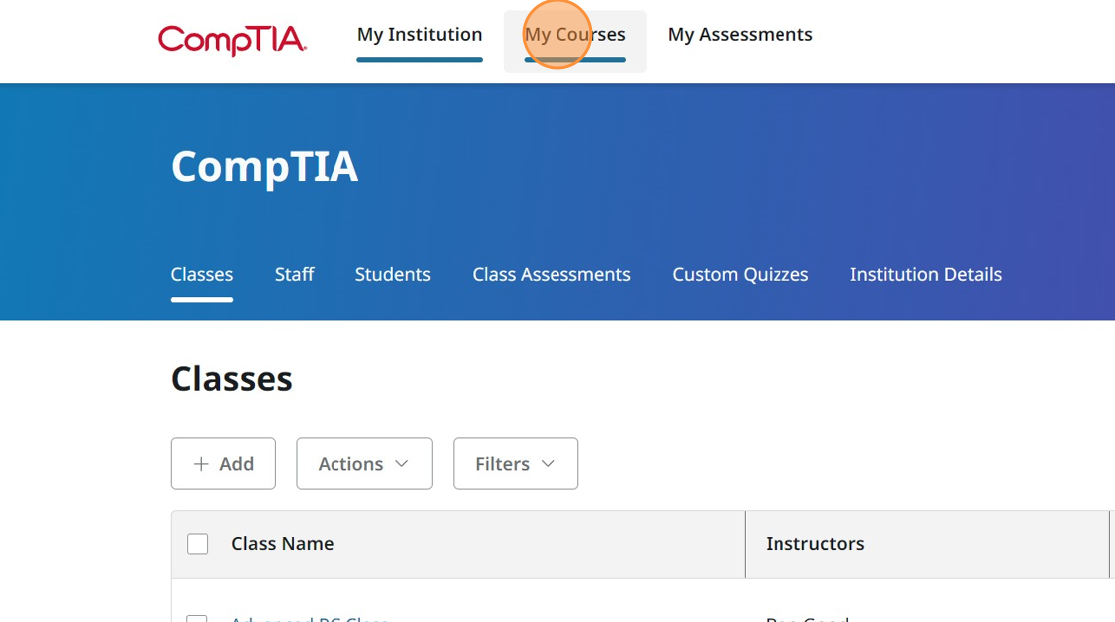Open the My Assessments tab
Screen dimensions: 1115x622
[x=740, y=33]
